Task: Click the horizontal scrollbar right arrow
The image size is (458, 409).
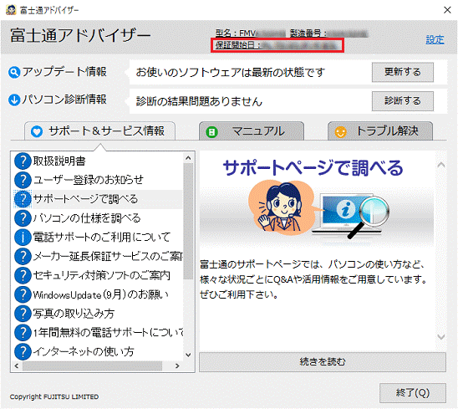Action: tap(177, 366)
